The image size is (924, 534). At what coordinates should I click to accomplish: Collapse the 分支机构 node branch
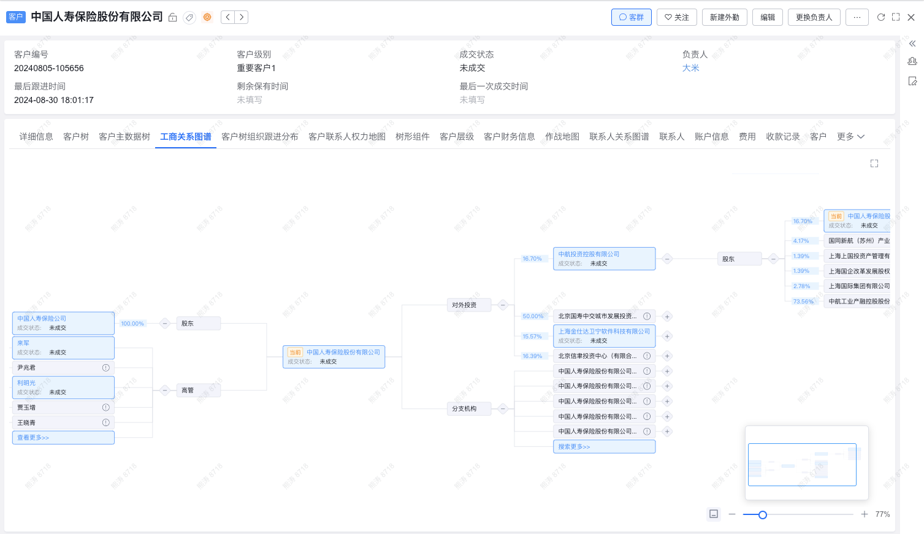pyautogui.click(x=503, y=409)
